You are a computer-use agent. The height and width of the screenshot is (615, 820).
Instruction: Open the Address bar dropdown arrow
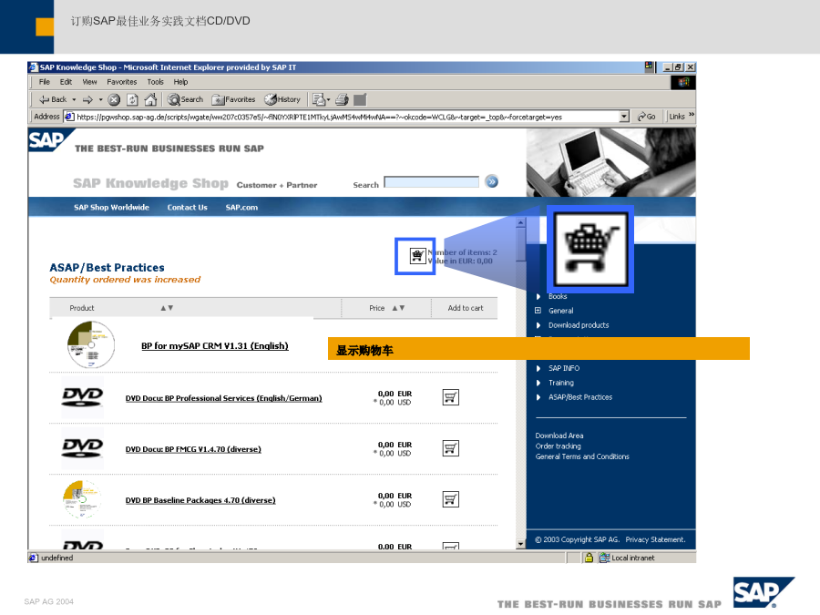[x=624, y=117]
